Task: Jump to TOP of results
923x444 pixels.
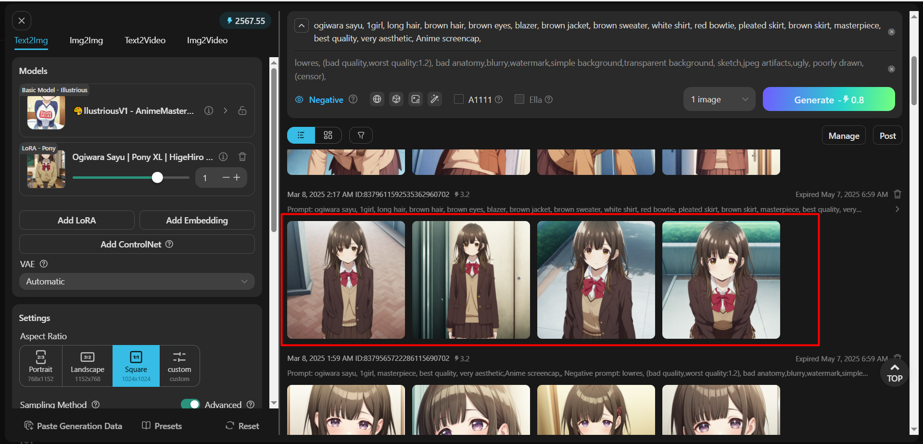Action: [895, 372]
